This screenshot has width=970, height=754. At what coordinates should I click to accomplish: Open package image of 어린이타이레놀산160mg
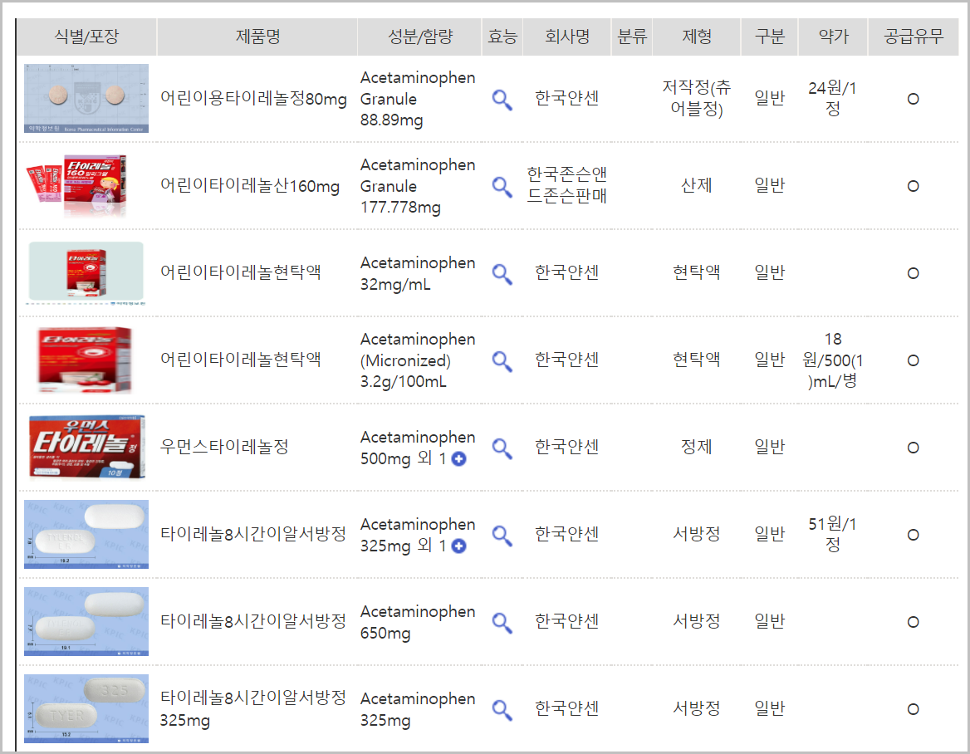[76, 185]
